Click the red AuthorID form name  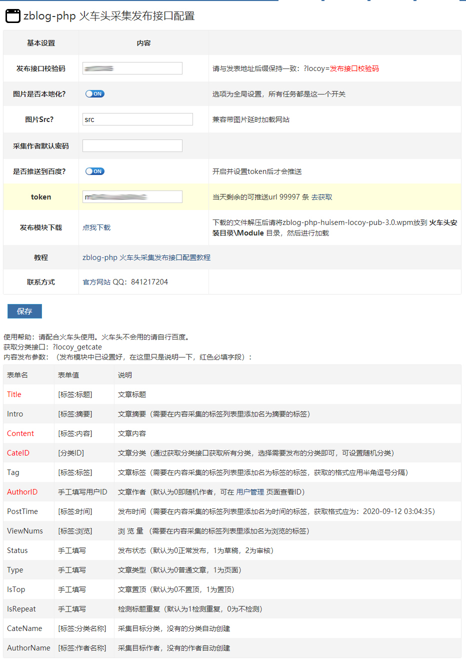(x=22, y=492)
